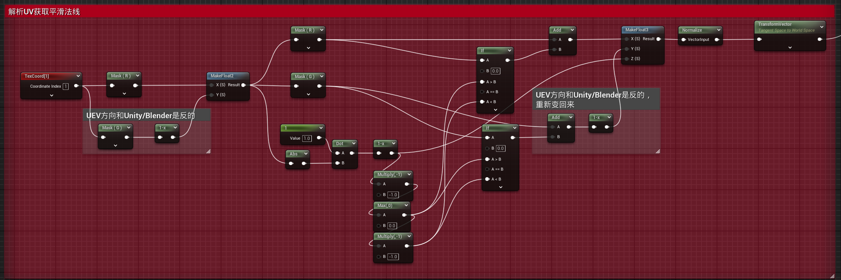Click the Value field on constant 1 node
The image size is (841, 280).
(307, 139)
